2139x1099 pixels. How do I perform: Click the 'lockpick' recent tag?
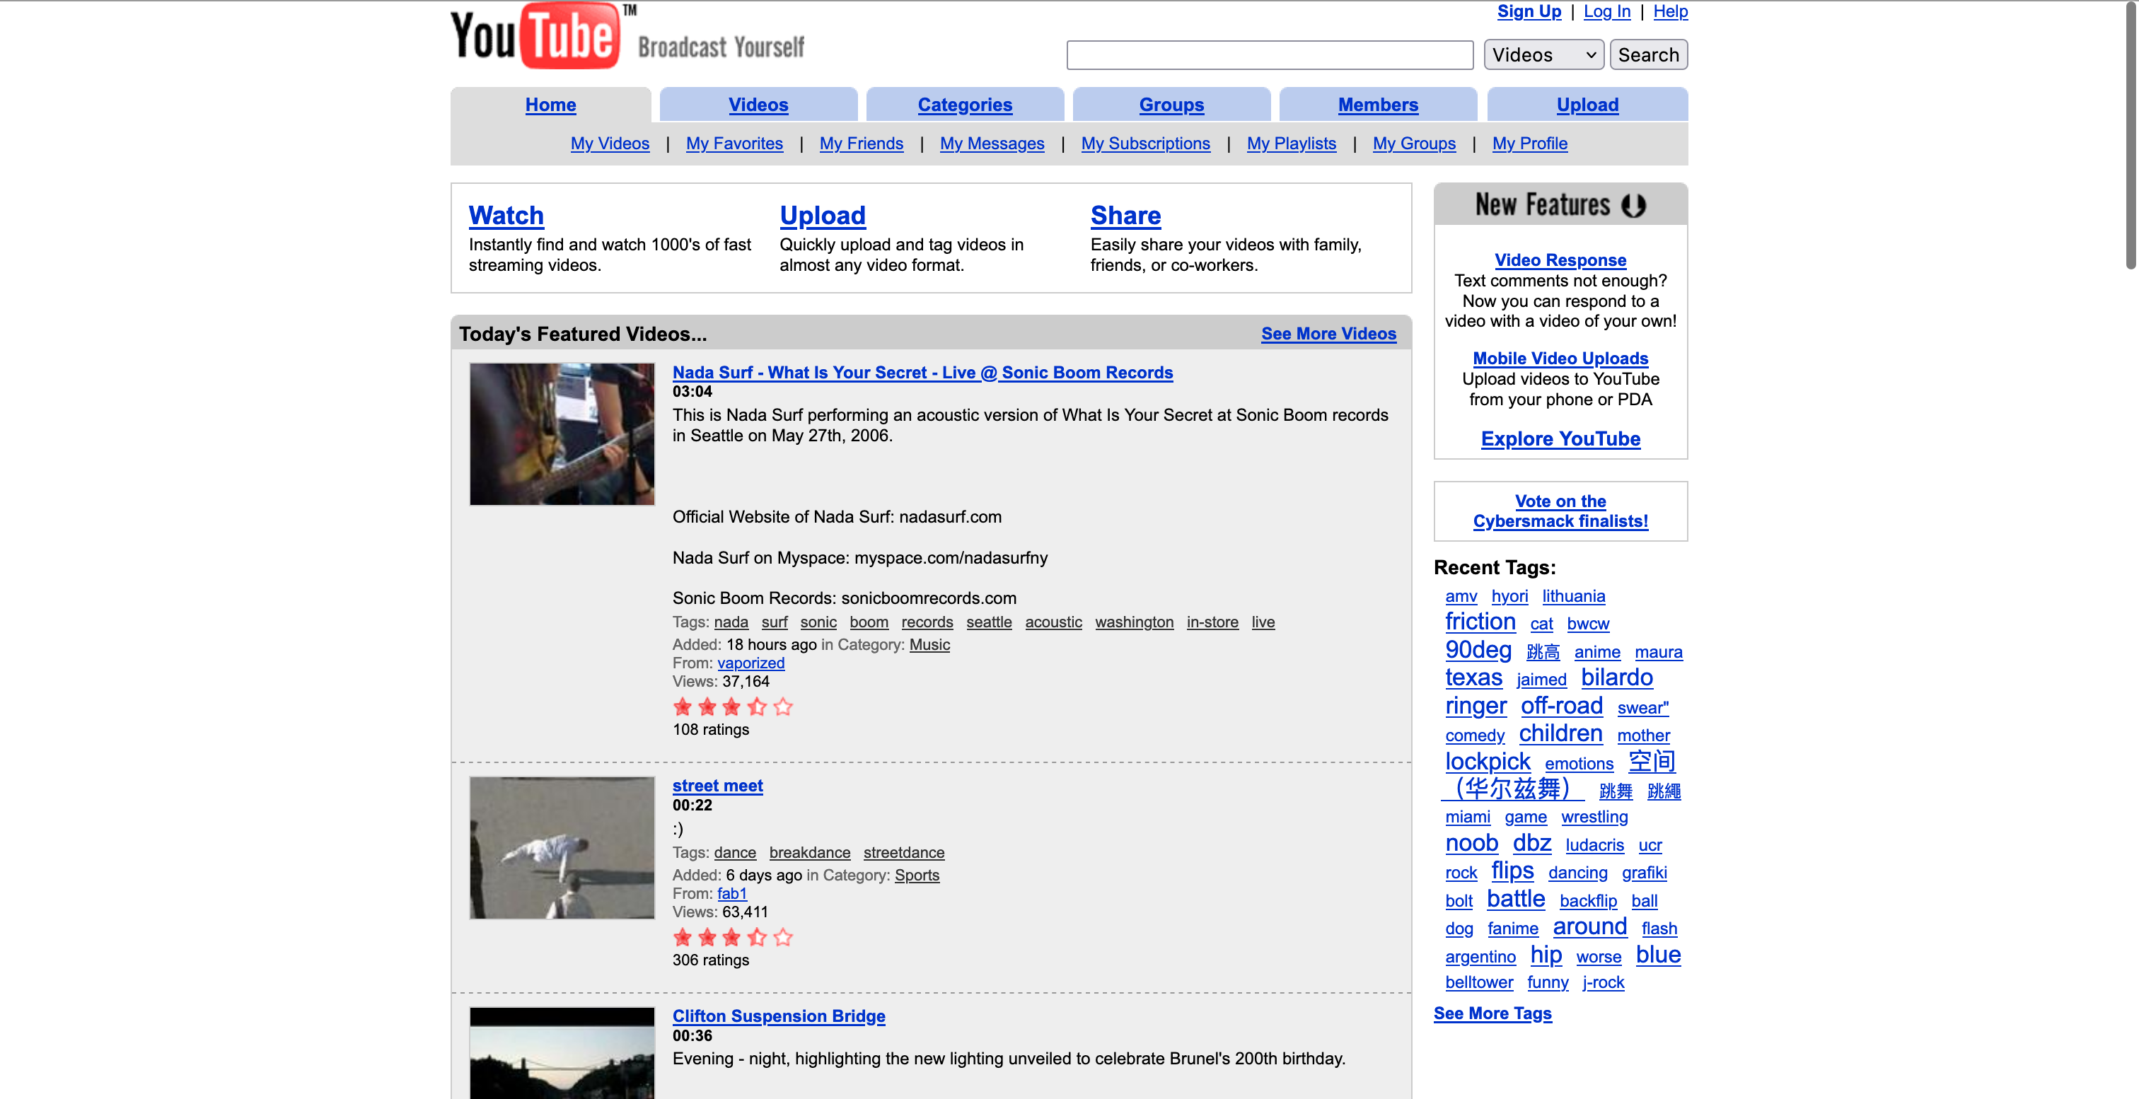[x=1487, y=761]
